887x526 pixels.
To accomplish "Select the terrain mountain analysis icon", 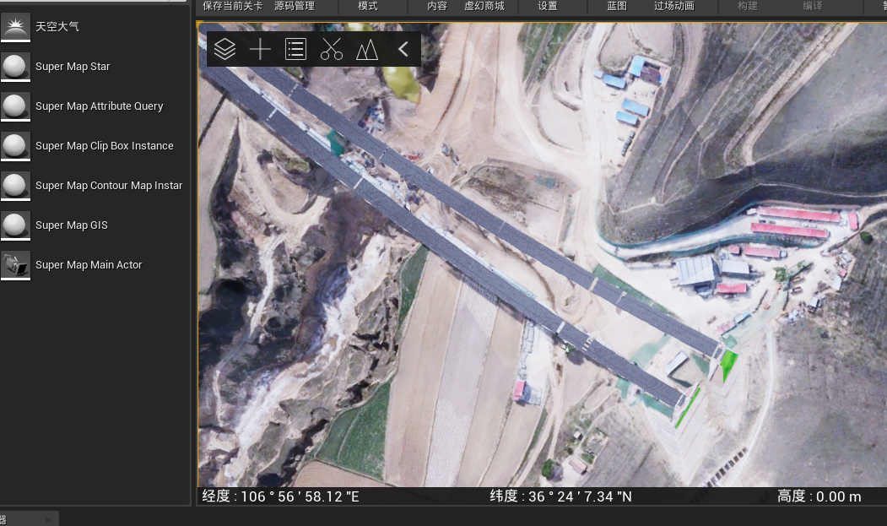I will click(366, 50).
